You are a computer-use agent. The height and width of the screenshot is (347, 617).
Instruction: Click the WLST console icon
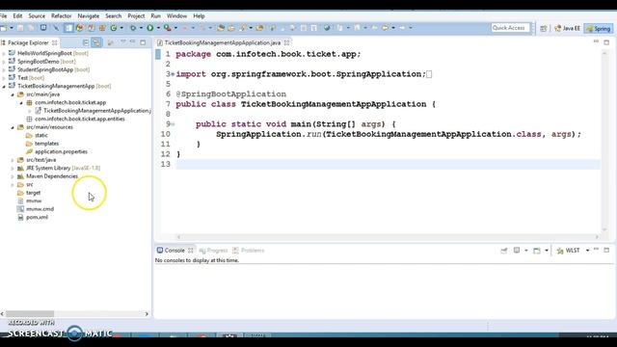point(560,251)
